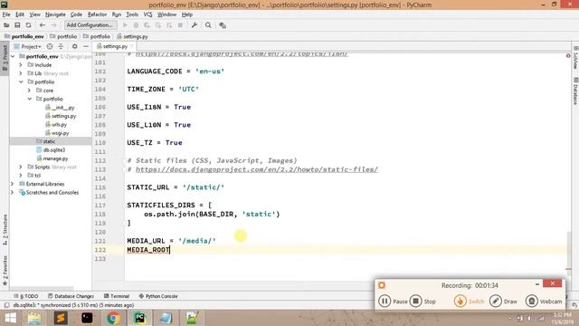Open the View menu
This screenshot has height=326, width=579.
click(x=34, y=14)
